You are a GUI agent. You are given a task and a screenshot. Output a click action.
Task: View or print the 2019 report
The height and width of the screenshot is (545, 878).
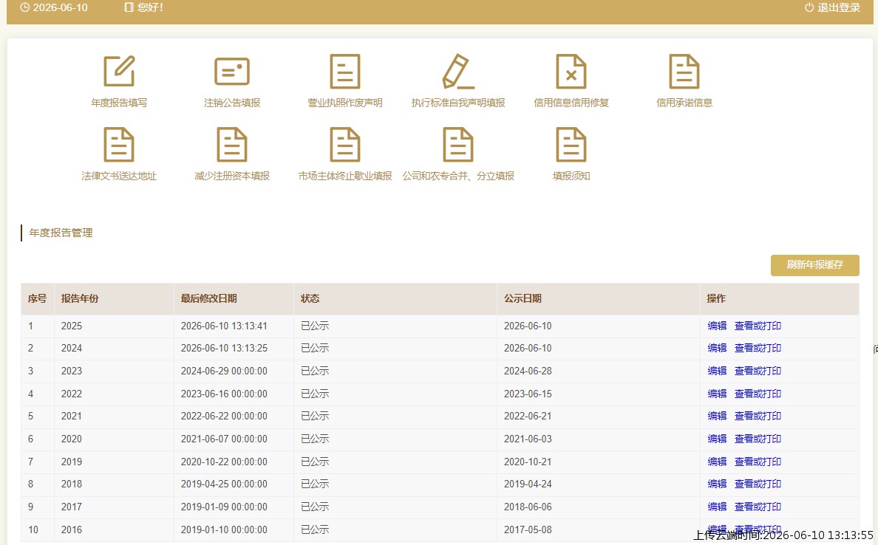tap(758, 462)
